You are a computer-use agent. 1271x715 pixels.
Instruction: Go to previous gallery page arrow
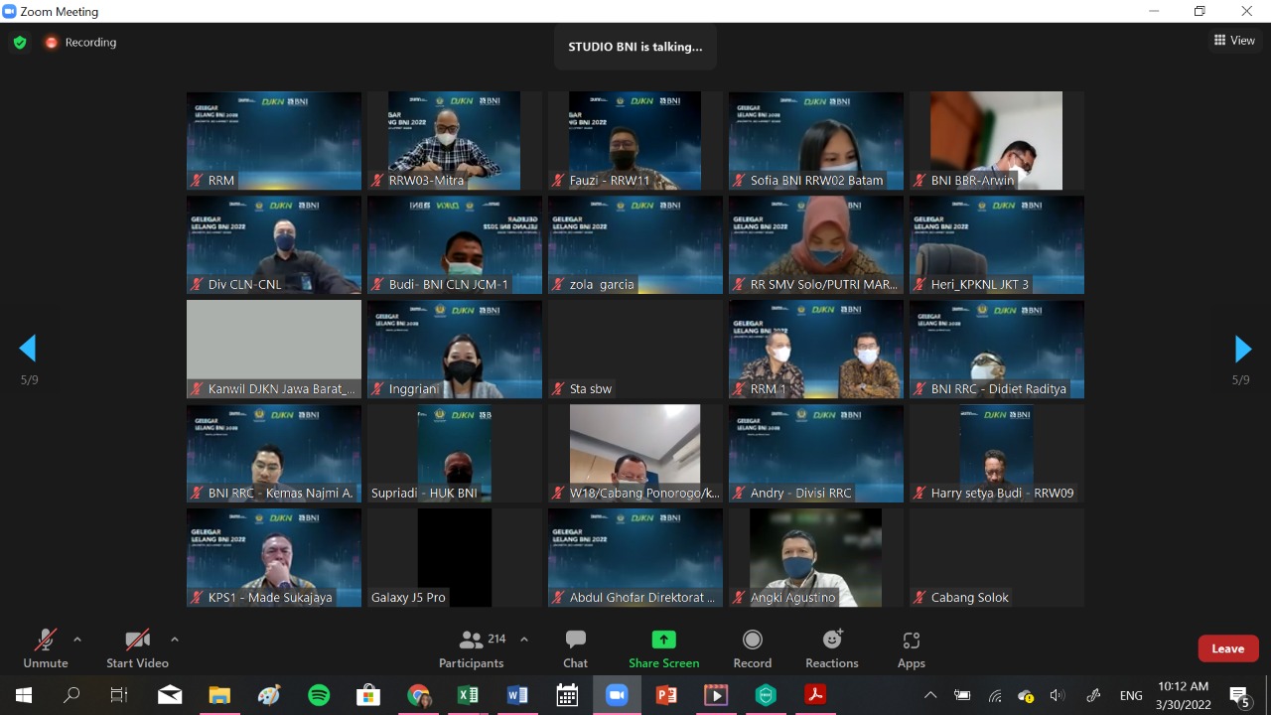pos(28,349)
